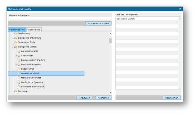The width and height of the screenshot is (196, 115).
Task: Click the Abbrechen button
Action: pos(103,98)
